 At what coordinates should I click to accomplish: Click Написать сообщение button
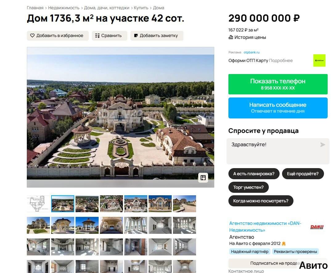[x=278, y=108]
